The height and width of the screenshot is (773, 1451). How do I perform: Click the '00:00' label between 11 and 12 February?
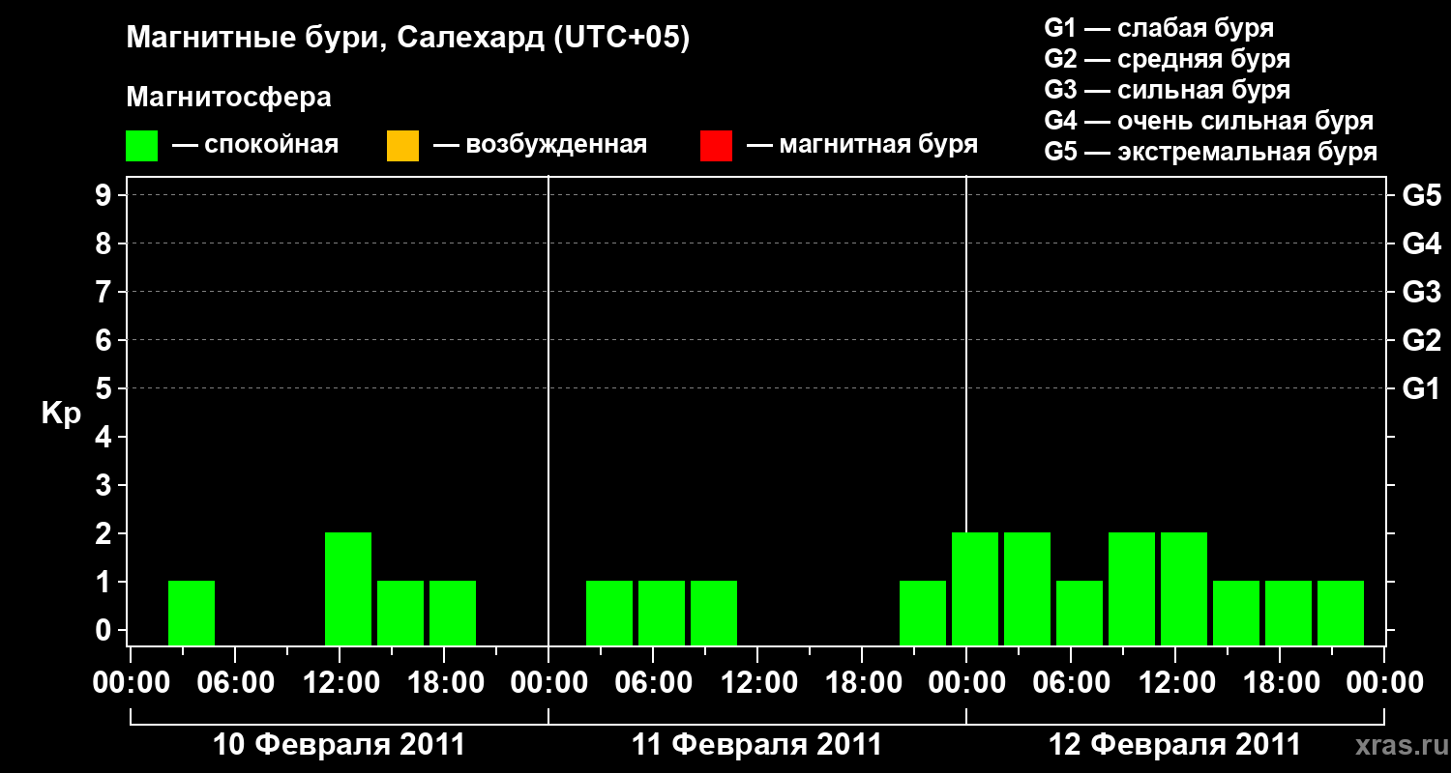coord(966,683)
